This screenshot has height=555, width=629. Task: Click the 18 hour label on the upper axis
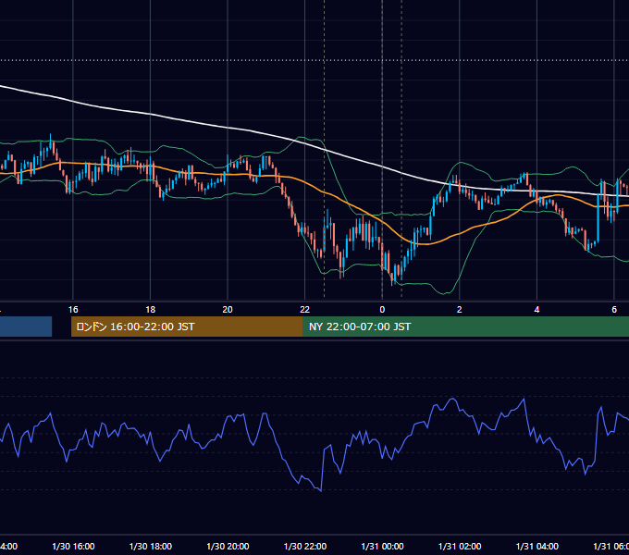click(x=151, y=310)
